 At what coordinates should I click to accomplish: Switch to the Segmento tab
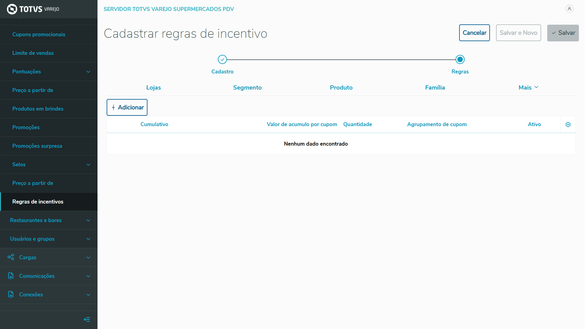click(247, 87)
